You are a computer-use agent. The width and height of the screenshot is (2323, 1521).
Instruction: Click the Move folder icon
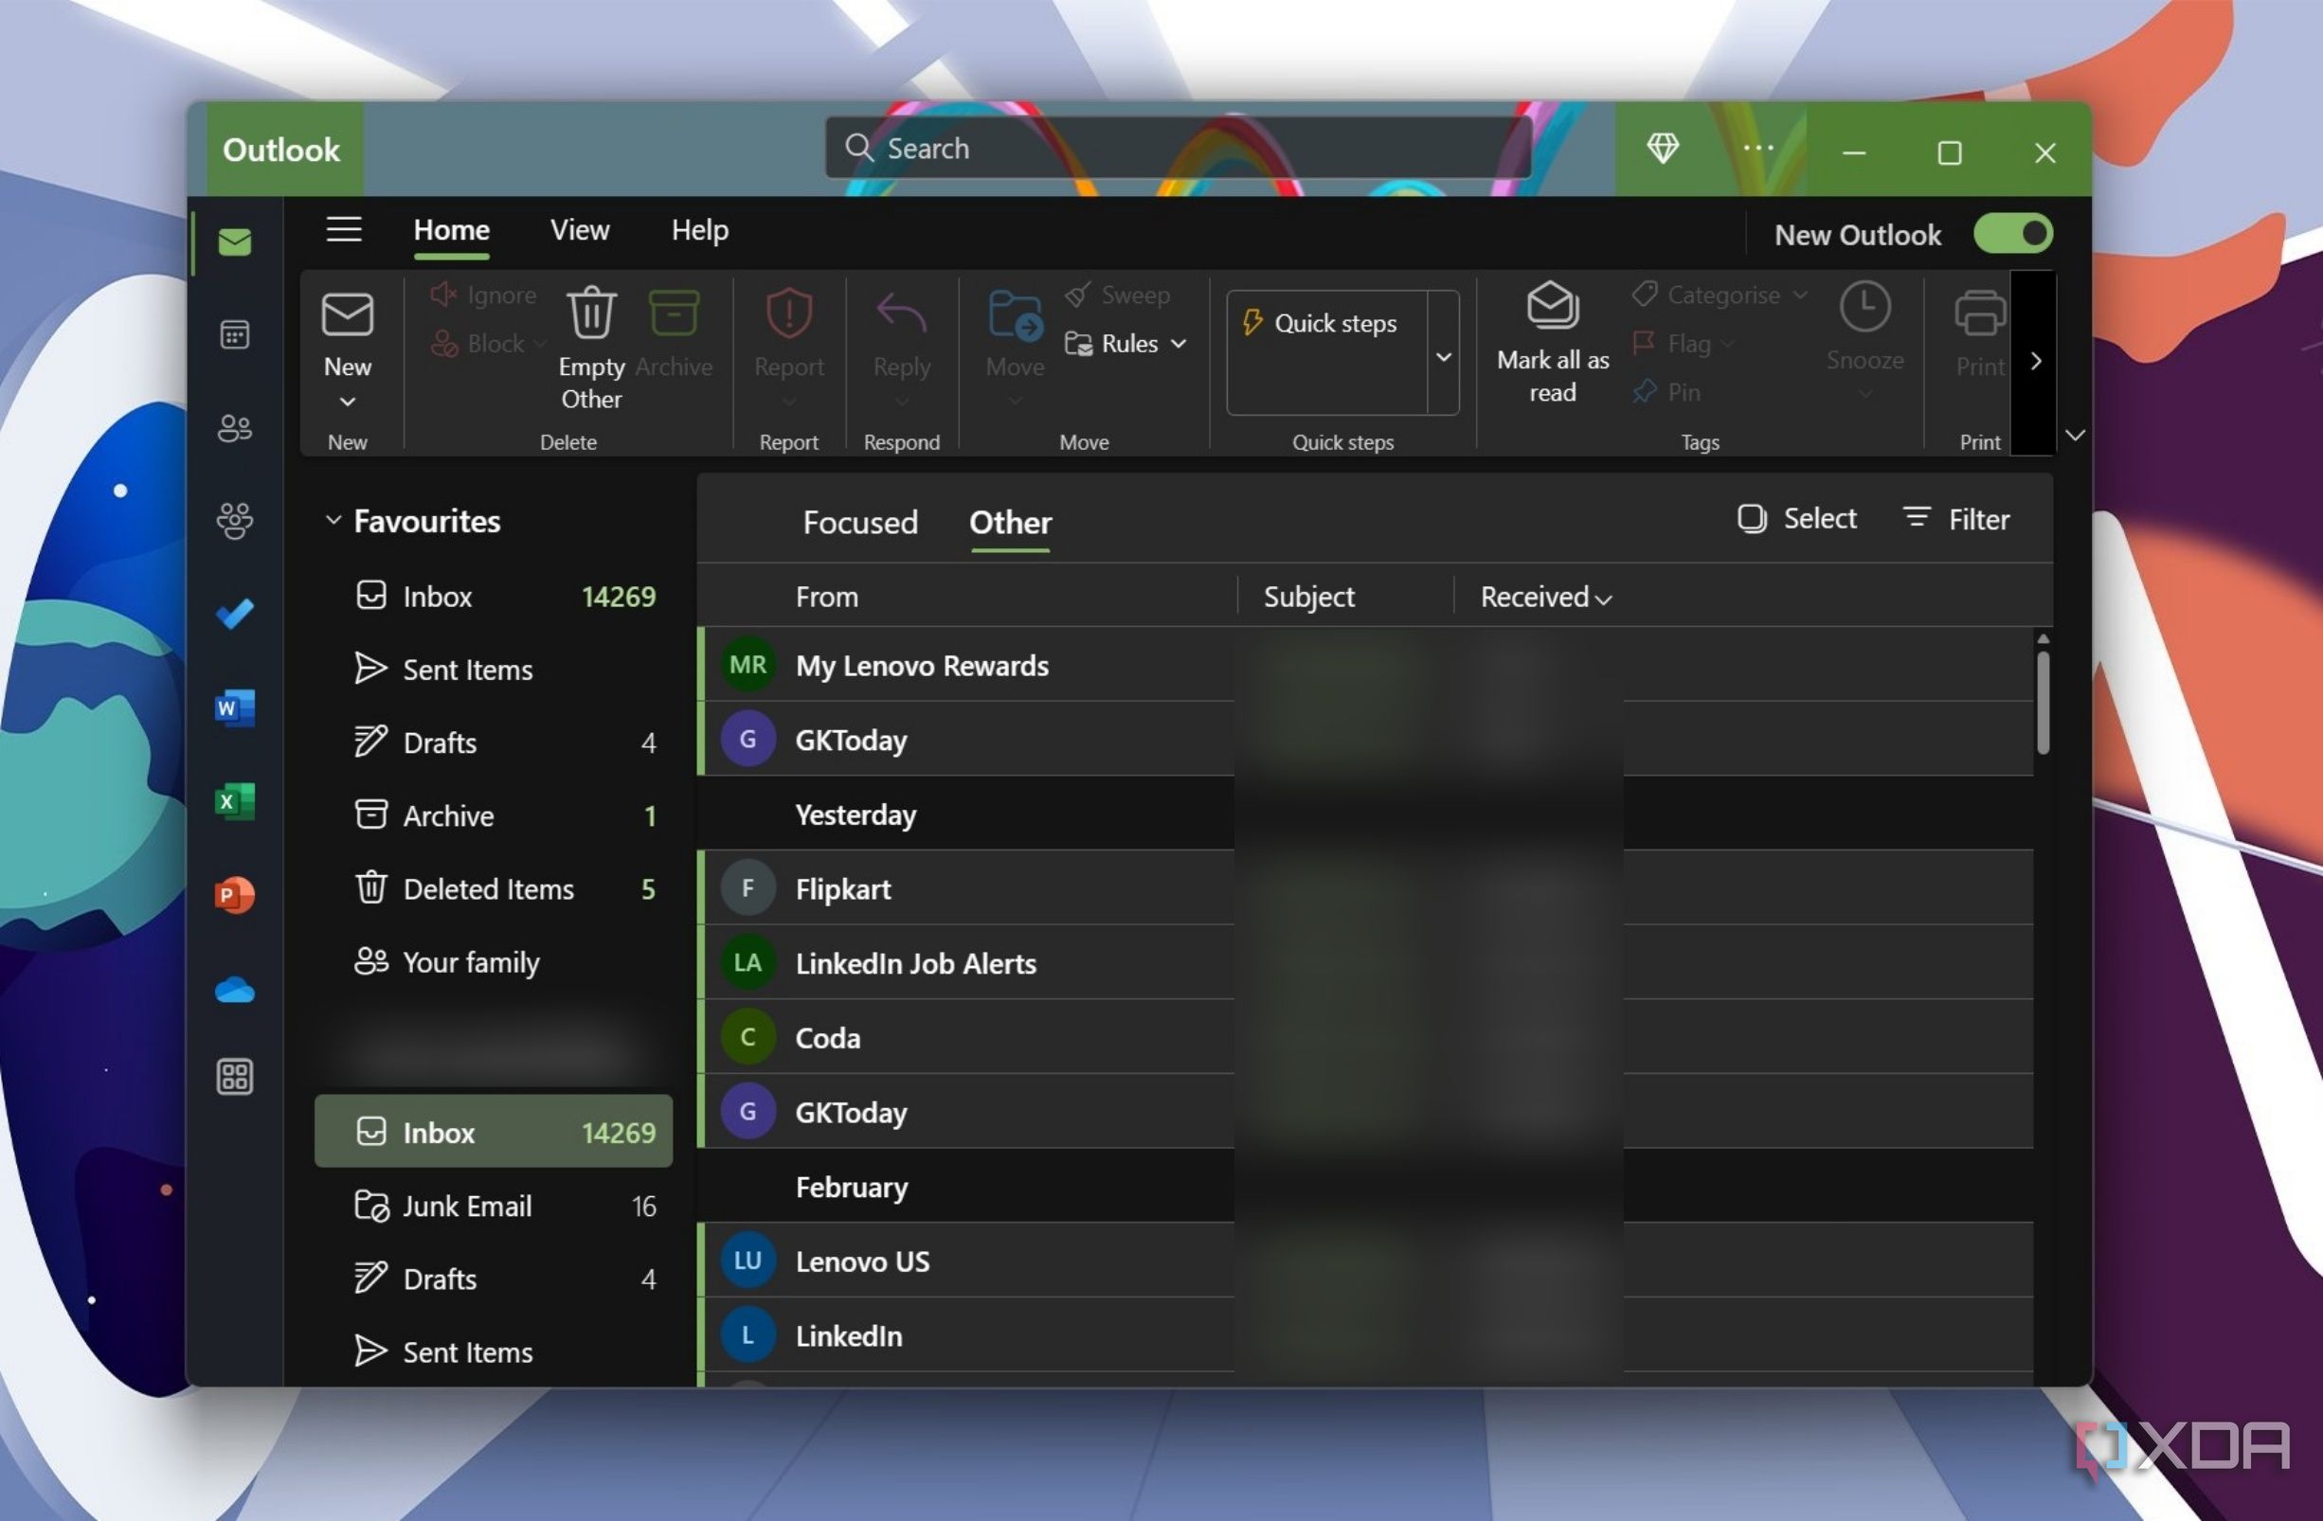(1015, 314)
